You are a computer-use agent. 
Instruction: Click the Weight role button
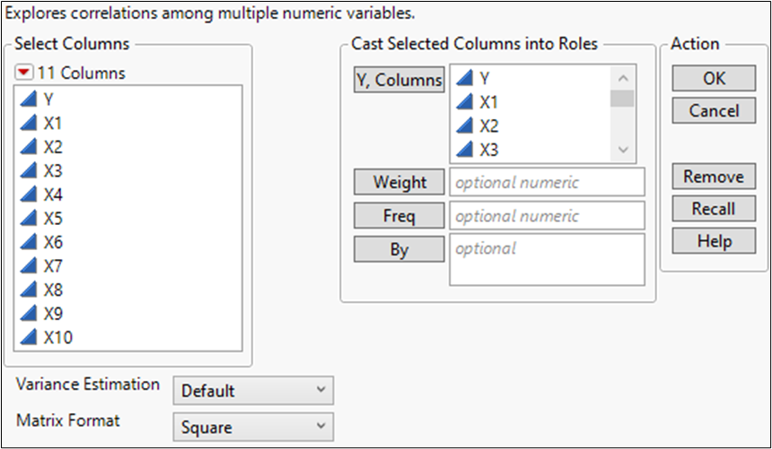click(399, 182)
